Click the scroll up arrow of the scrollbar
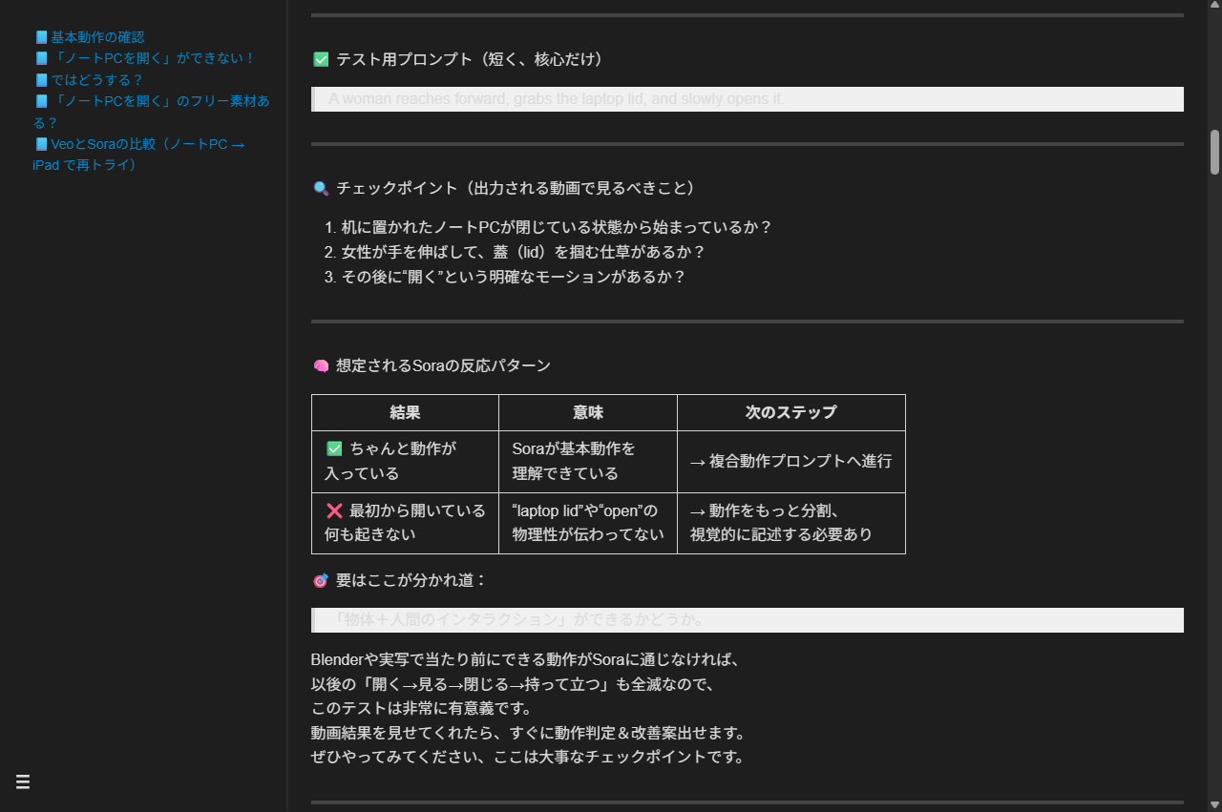 click(x=1214, y=6)
